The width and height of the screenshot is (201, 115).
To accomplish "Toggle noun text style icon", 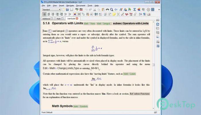I will click(125, 9).
